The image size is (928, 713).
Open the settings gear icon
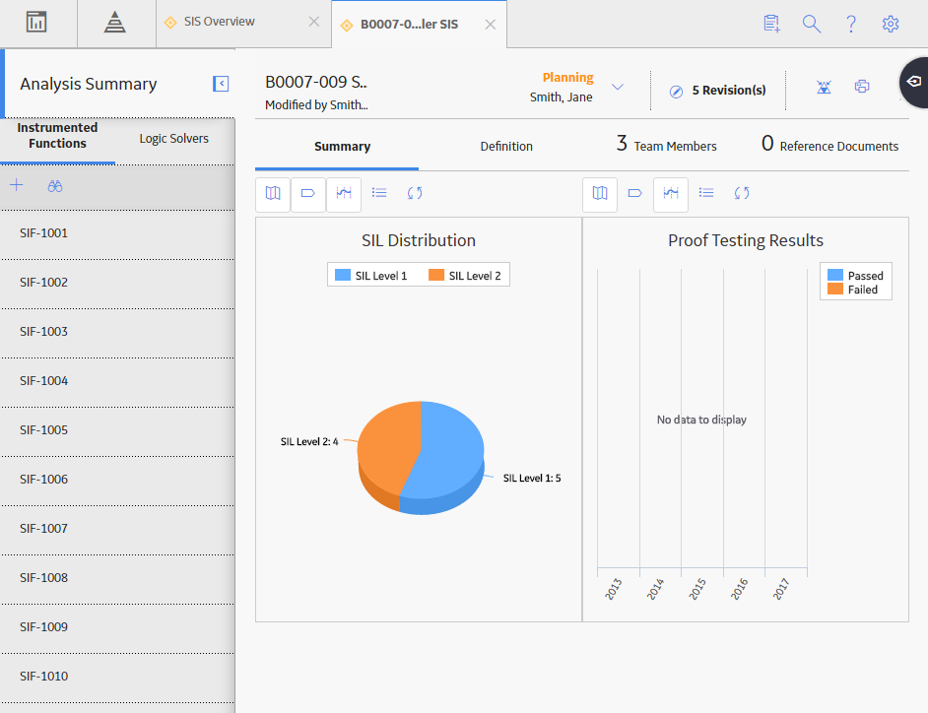(x=891, y=24)
